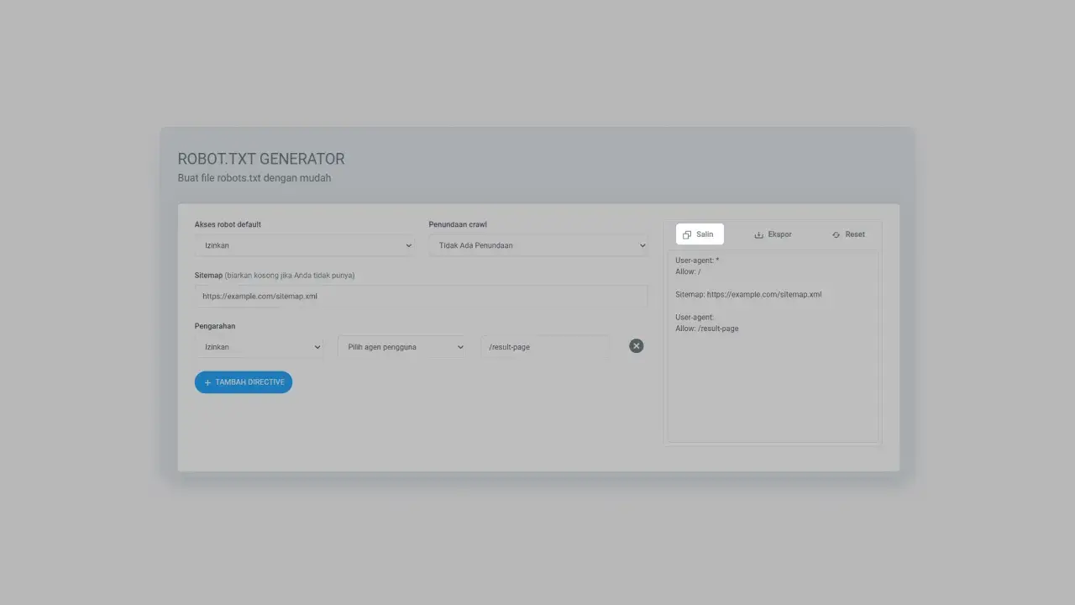
Task: Click the download icon beside Ekspor
Action: [x=758, y=235]
